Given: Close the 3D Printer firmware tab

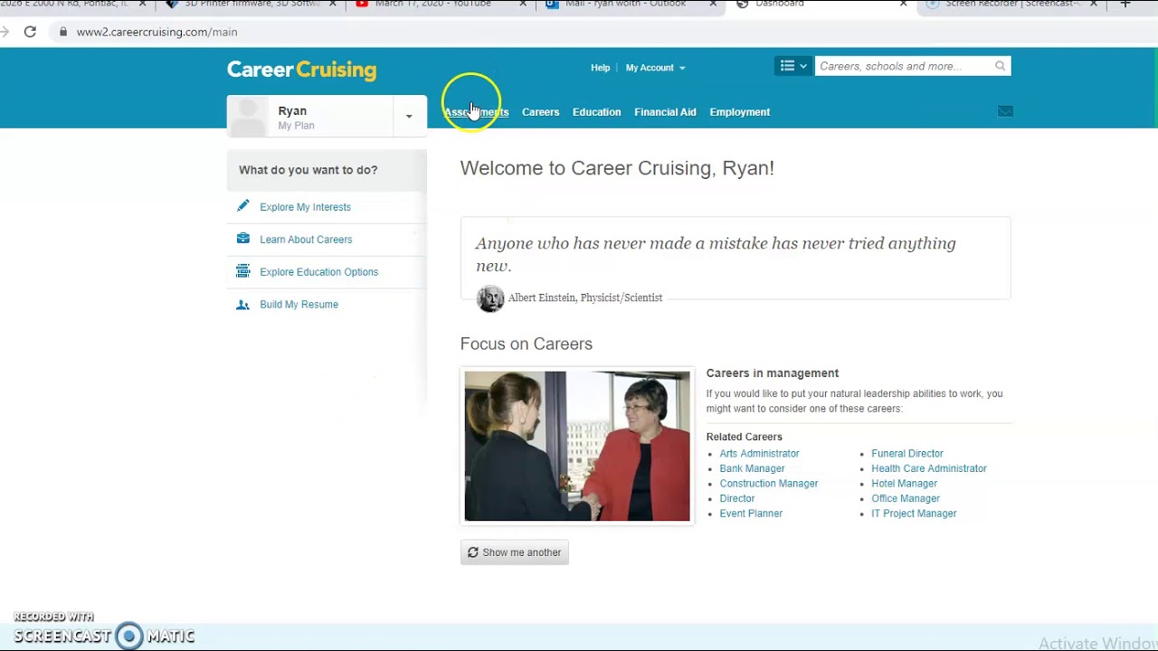Looking at the screenshot, I should (x=333, y=4).
